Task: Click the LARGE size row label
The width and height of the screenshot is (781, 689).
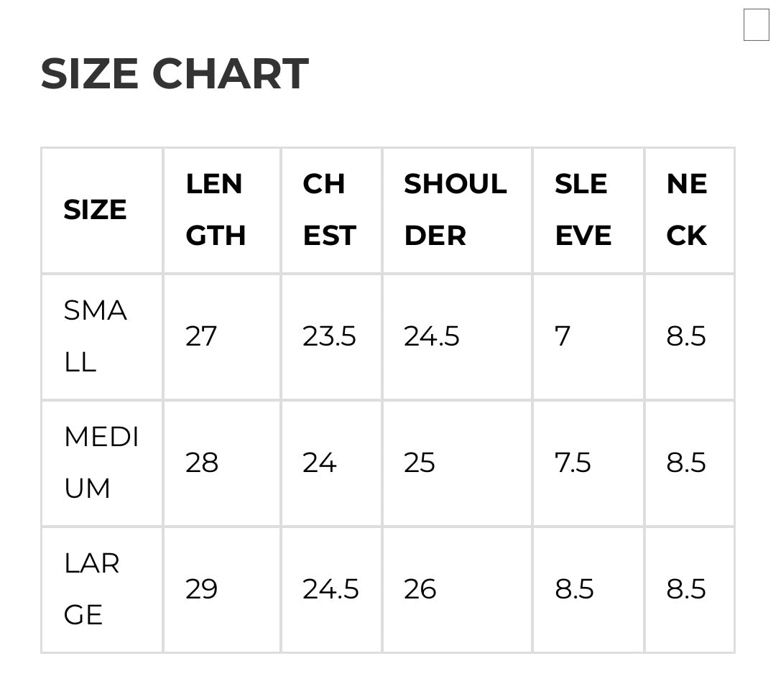Action: click(91, 589)
